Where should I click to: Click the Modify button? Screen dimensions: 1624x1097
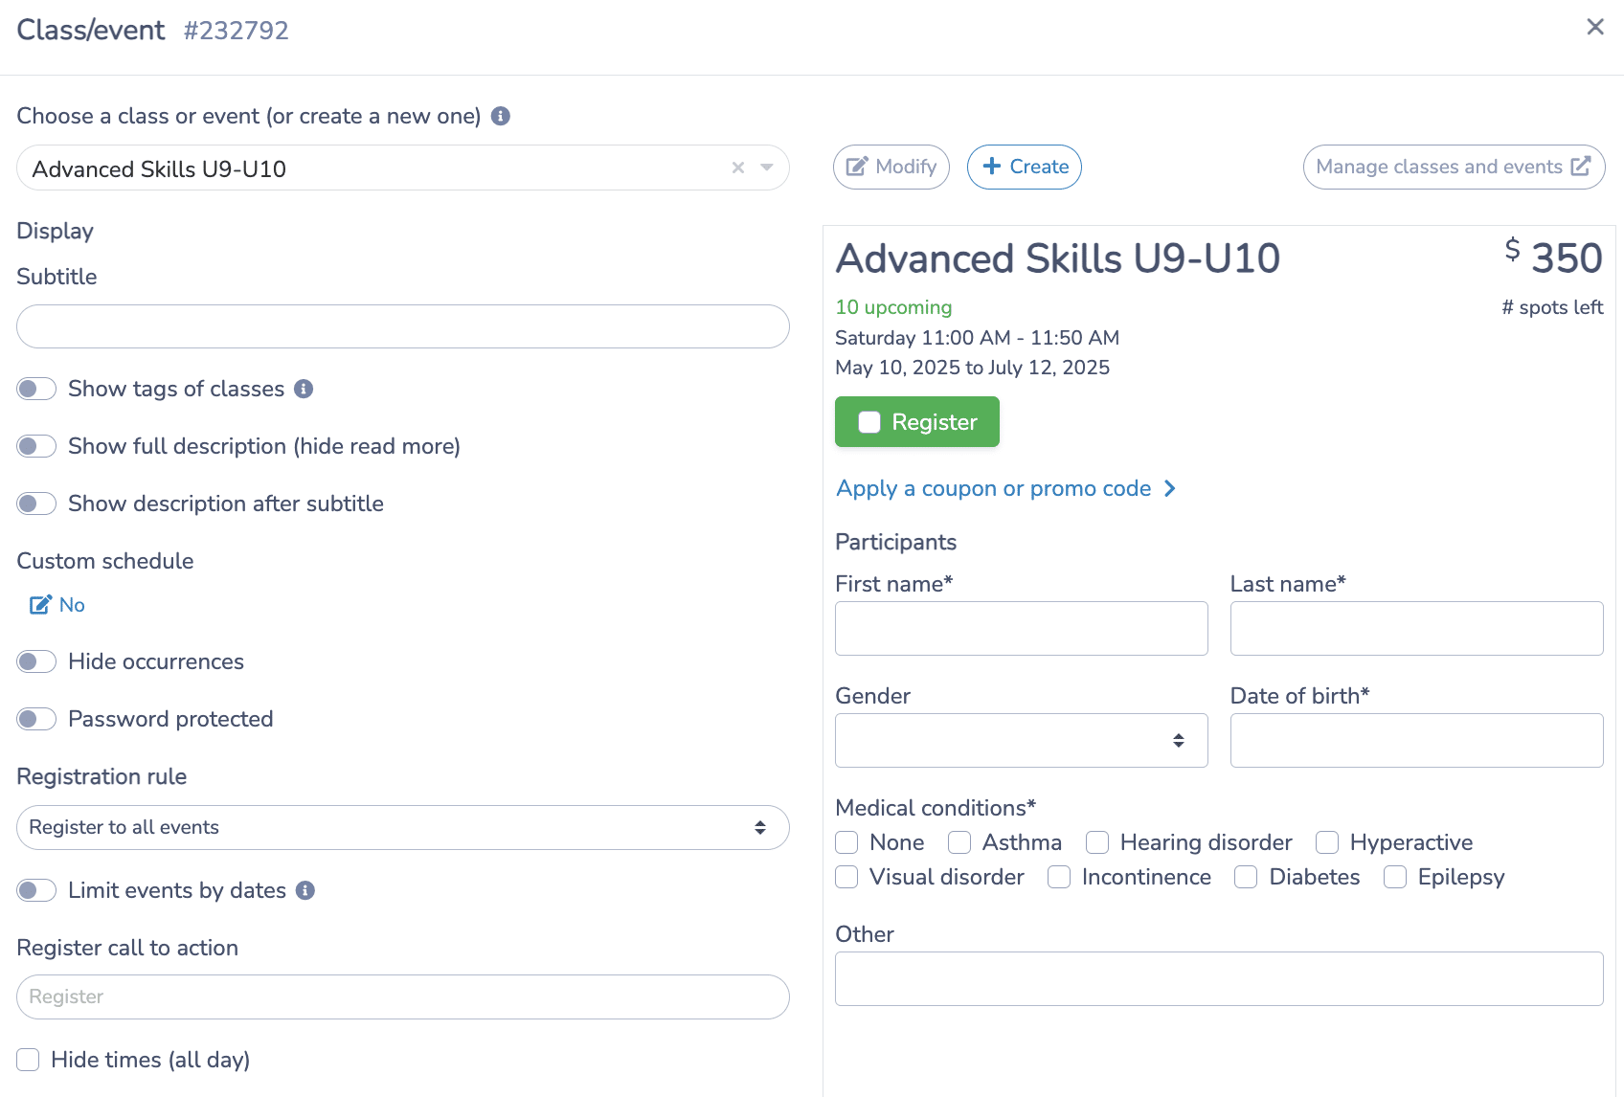[891, 167]
